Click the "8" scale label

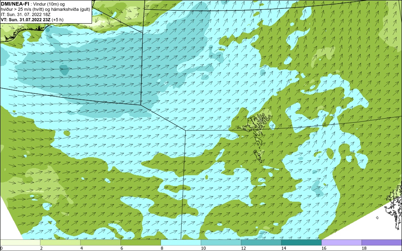(162, 248)
